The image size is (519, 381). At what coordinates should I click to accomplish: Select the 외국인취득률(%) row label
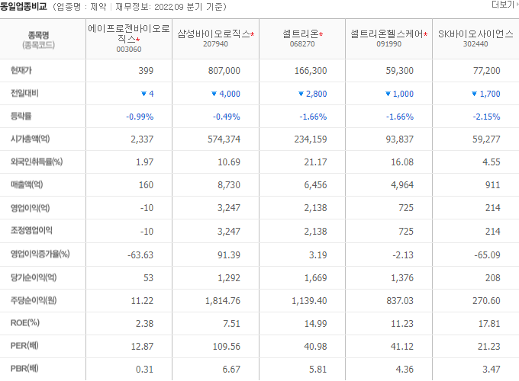[x=37, y=162]
